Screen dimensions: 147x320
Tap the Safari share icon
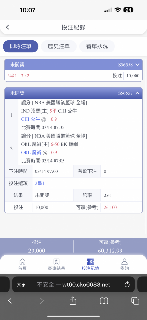tap(73, 300)
